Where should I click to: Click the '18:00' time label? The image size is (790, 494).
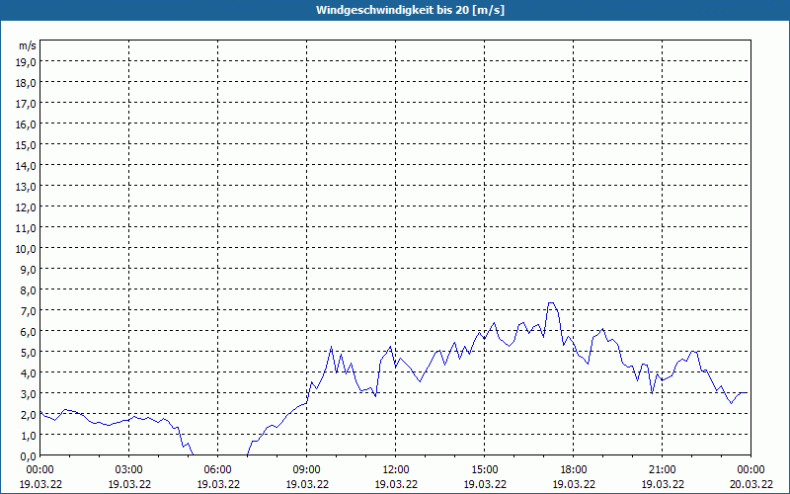574,470
